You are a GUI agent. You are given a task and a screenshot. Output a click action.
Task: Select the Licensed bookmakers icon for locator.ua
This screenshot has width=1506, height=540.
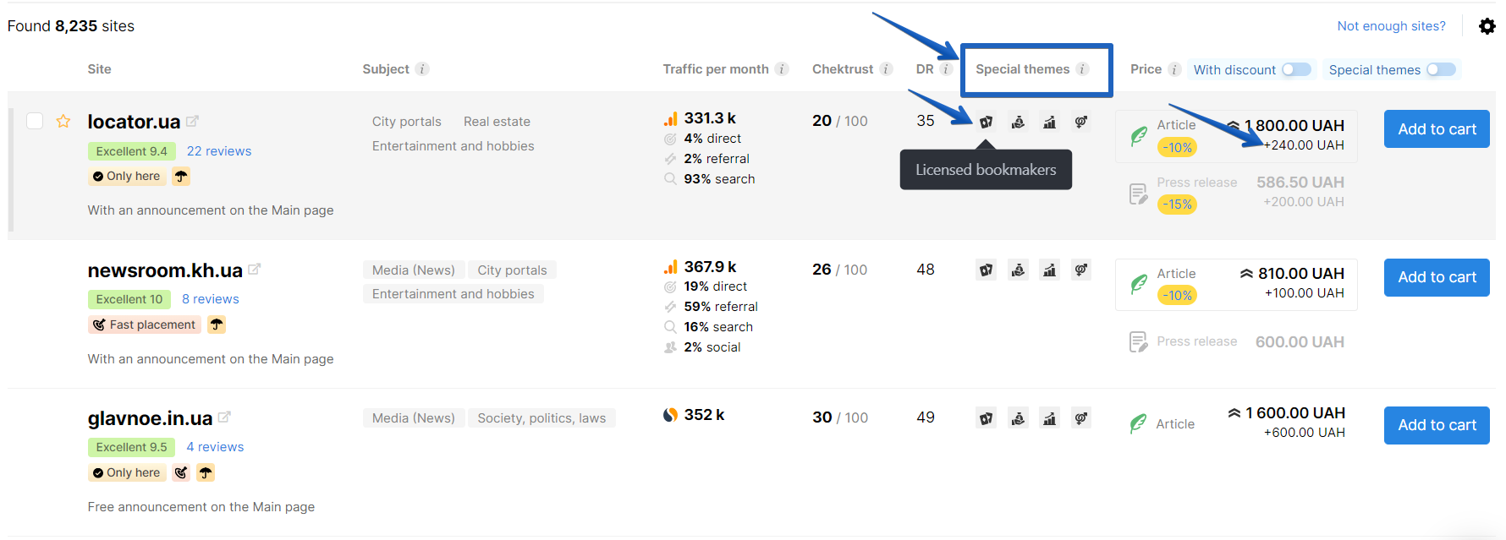pyautogui.click(x=986, y=122)
